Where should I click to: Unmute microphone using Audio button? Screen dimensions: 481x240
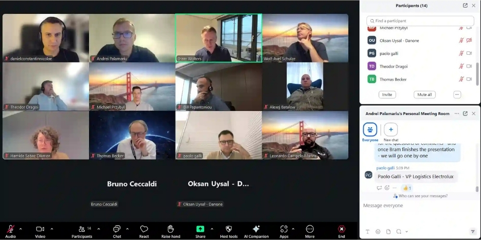click(10, 229)
